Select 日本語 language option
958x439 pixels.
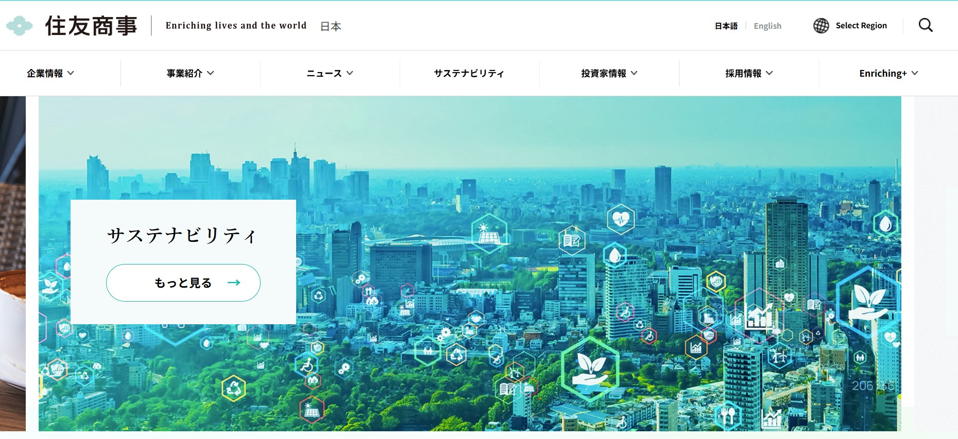click(x=726, y=26)
